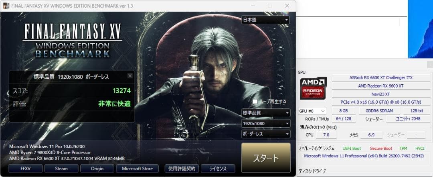This screenshot has width=433, height=177.
Task: Click the GPU clock 7.0 value
Action: pyautogui.click(x=326, y=135)
